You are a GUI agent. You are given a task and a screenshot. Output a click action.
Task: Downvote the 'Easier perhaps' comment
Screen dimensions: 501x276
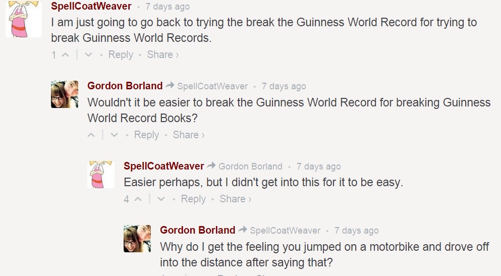click(161, 199)
